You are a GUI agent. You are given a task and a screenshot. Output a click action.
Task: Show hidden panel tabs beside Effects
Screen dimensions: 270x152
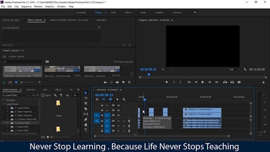click(x=78, y=90)
